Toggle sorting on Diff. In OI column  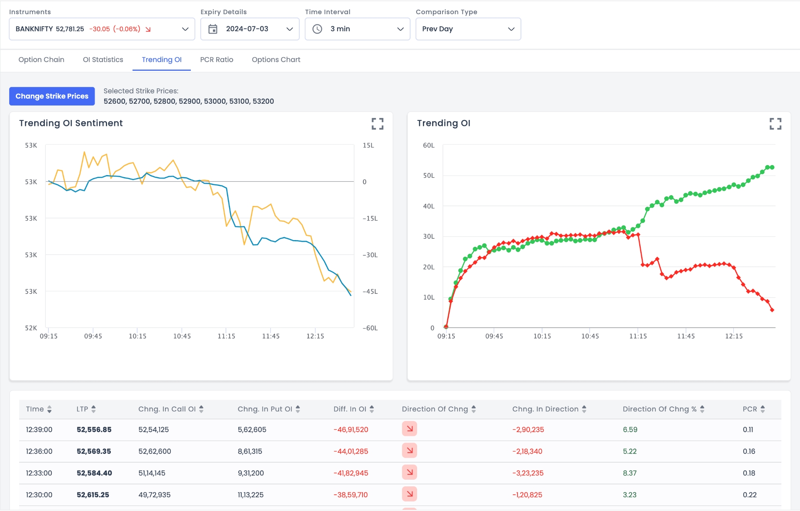click(371, 409)
